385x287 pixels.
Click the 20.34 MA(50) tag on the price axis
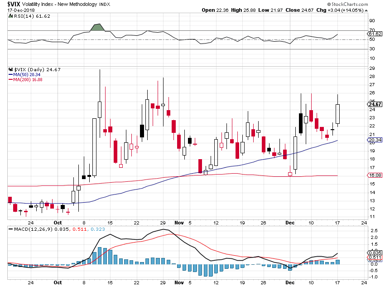[375, 140]
